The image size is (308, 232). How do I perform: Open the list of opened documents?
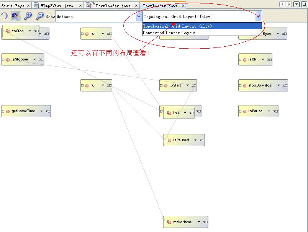297,4
